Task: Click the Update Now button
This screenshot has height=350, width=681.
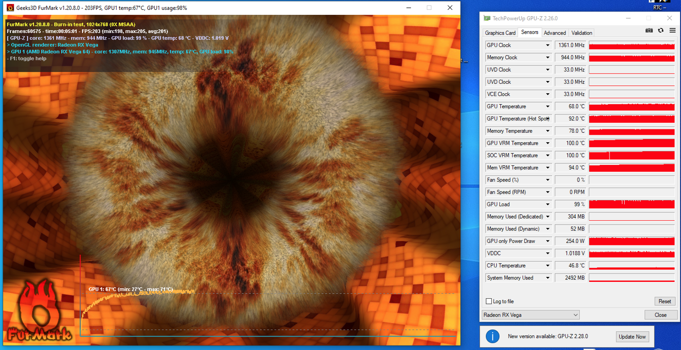Action: pyautogui.click(x=632, y=337)
